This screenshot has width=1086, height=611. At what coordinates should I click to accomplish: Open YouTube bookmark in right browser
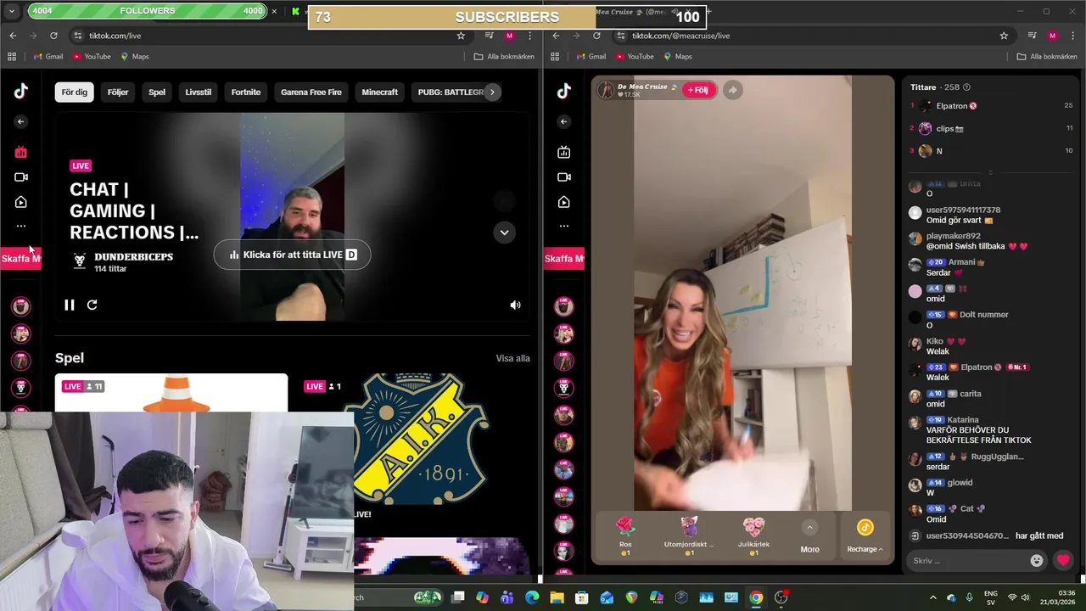[x=635, y=57]
